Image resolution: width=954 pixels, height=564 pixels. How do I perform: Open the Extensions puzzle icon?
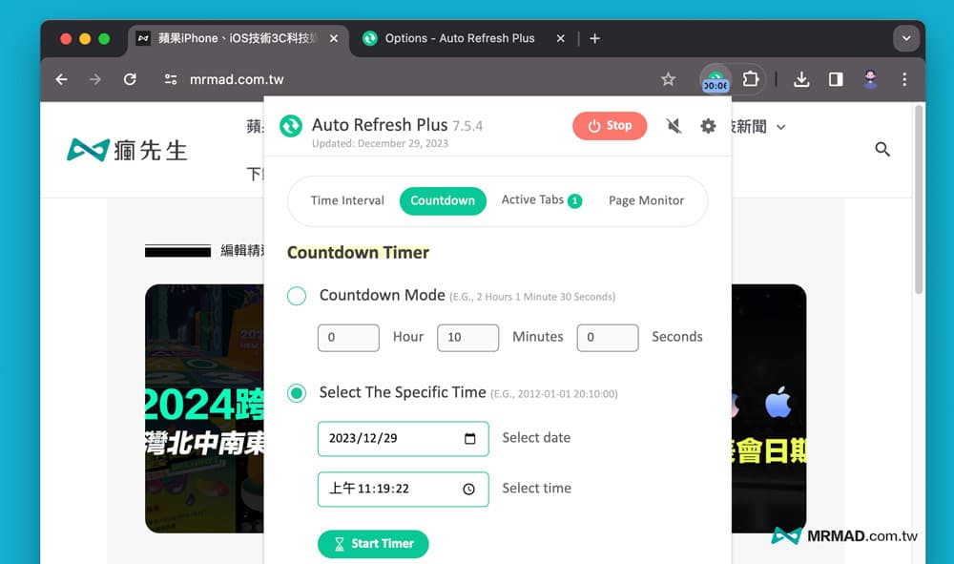[750, 79]
